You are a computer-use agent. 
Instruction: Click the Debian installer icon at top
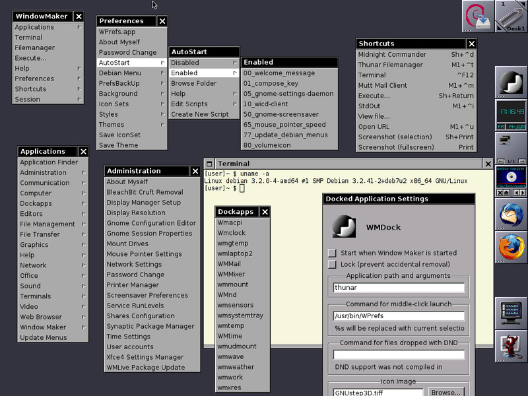coord(478,16)
